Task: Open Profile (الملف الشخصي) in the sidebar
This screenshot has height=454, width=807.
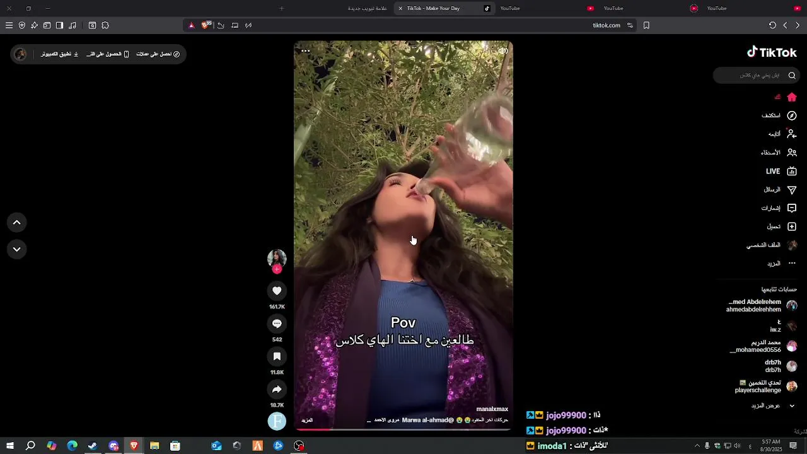Action: click(772, 245)
